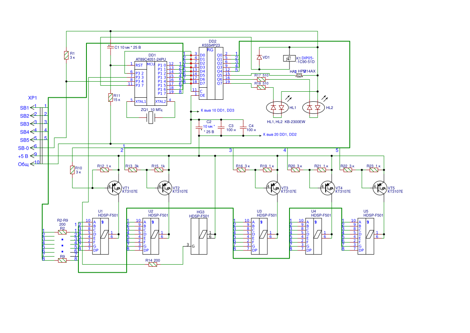Click the Общ ground pin label

pos(23,164)
